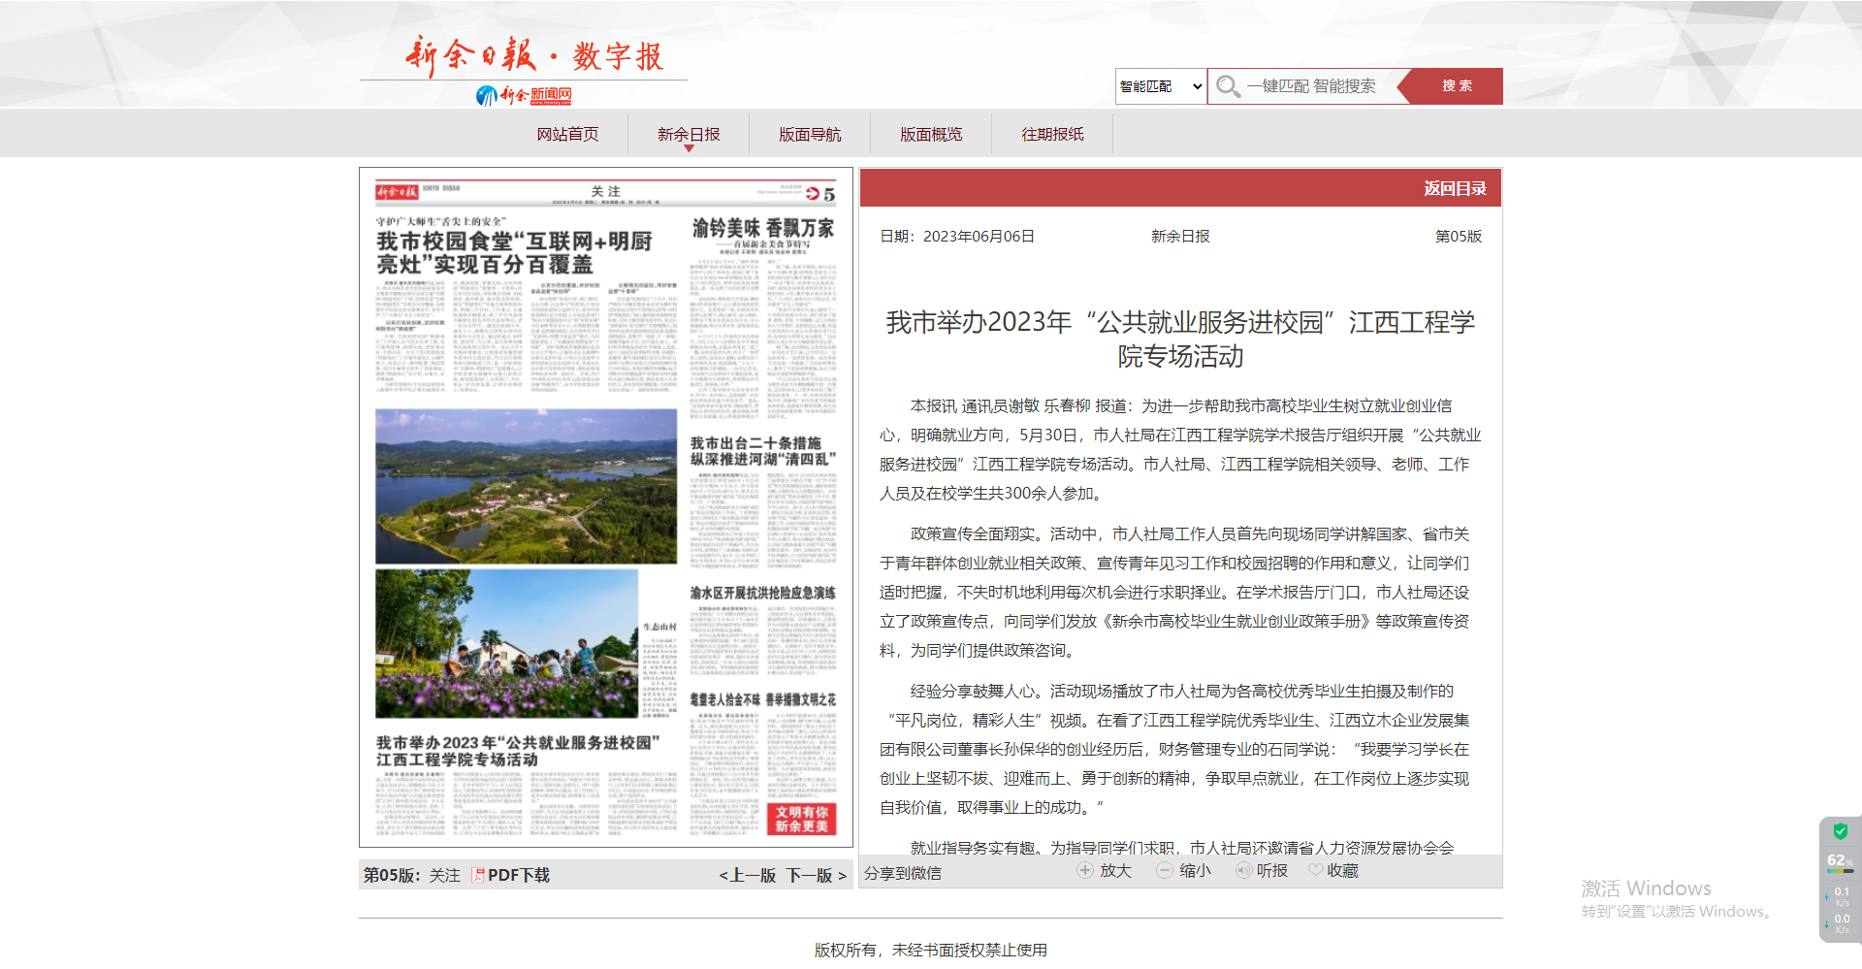Click the 一键匹配 智能搜索 input field
The width and height of the screenshot is (1862, 969).
click(x=1319, y=86)
